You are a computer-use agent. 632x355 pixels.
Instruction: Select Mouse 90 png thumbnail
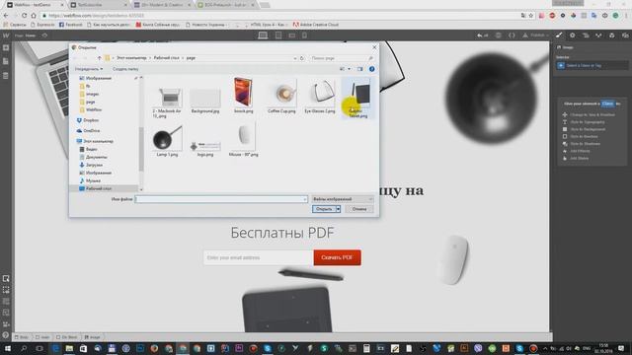pyautogui.click(x=244, y=140)
